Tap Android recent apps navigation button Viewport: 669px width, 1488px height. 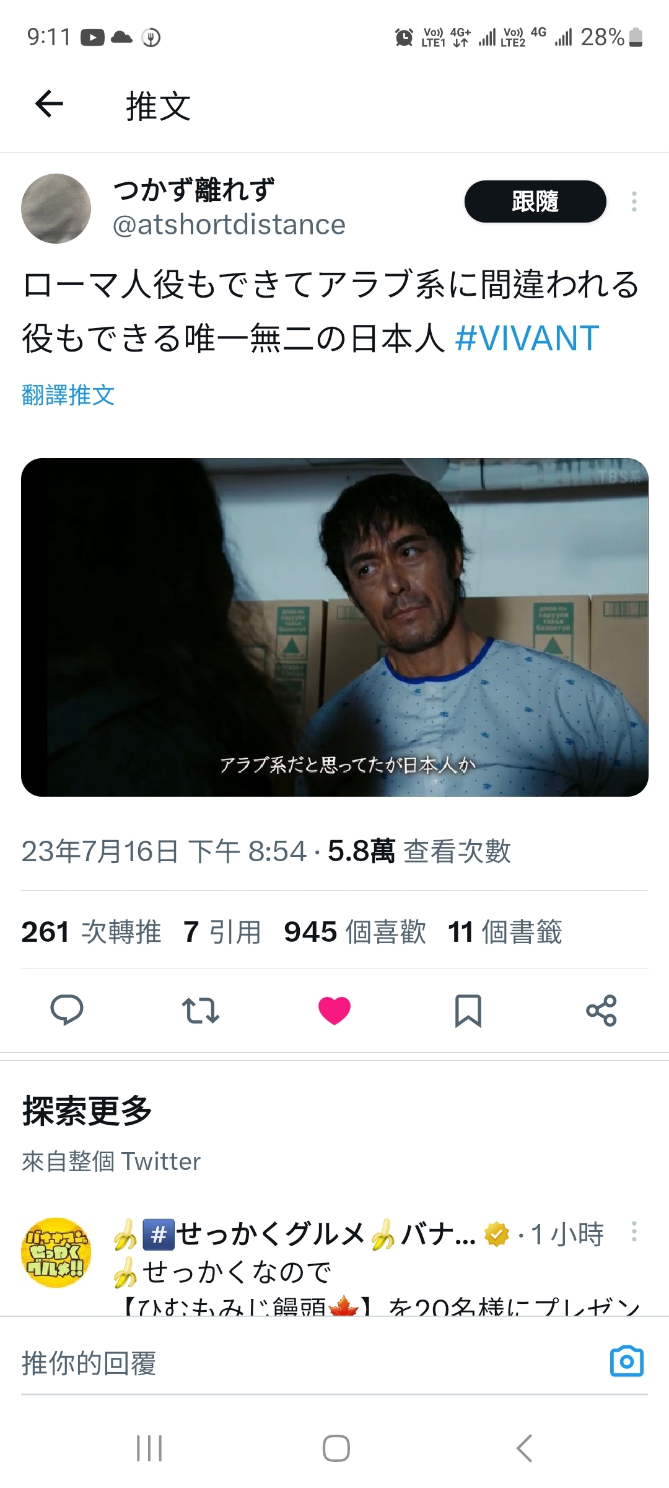point(149,1448)
